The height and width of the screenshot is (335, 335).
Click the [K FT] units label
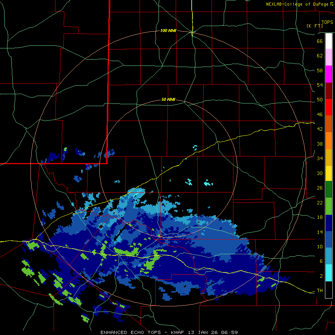coord(315,26)
